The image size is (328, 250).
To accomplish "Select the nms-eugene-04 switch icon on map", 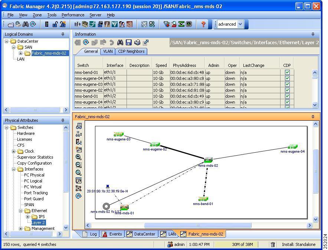I will 293,146.
